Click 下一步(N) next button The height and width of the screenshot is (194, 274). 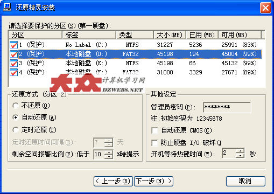[154, 181]
